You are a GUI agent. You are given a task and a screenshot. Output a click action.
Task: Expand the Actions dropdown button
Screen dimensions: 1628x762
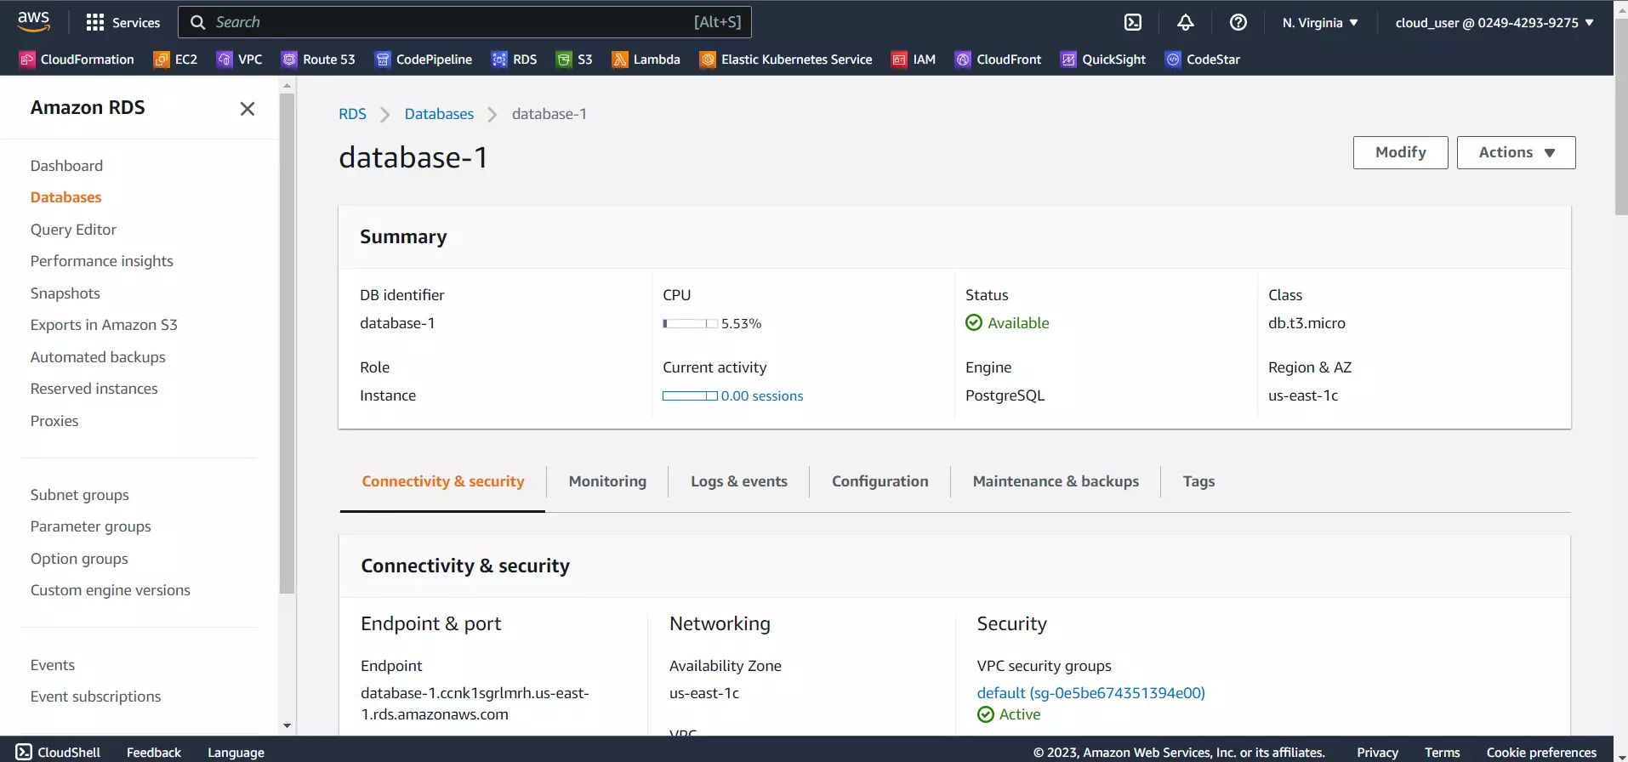[1517, 152]
